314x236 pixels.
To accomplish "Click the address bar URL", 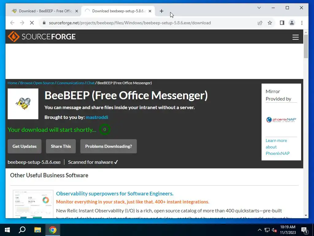I will point(130,23).
